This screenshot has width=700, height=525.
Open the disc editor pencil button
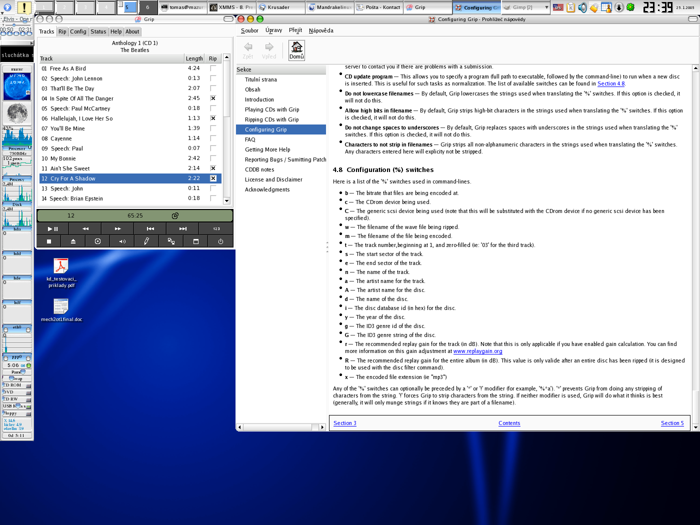tap(146, 241)
